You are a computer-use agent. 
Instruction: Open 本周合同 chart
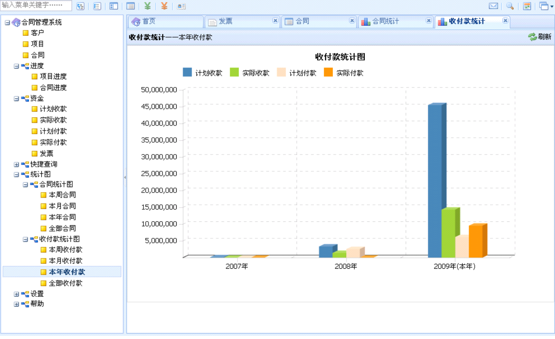click(62, 195)
